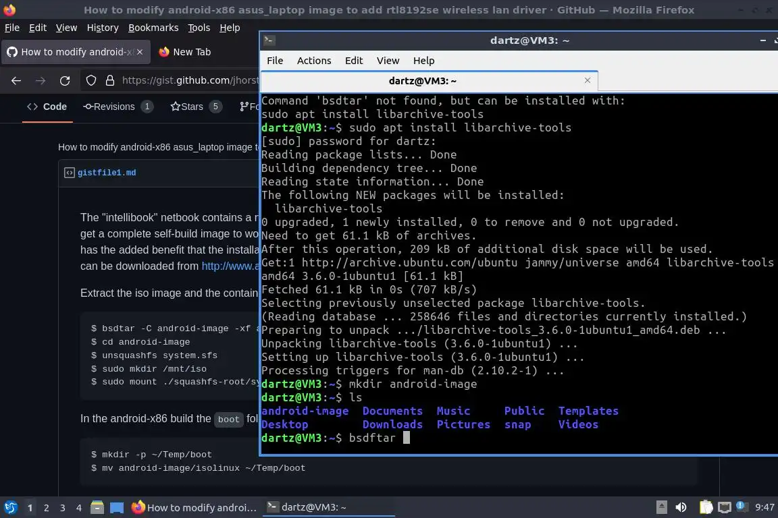Image resolution: width=778 pixels, height=518 pixels.
Task: Click the update notifier tray icon
Action: 742,506
